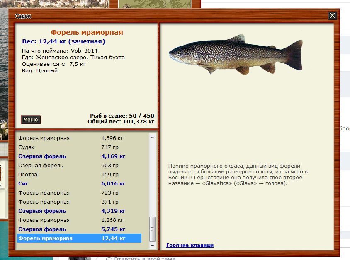This screenshot has height=260, width=350.
Task: Choose Озерная форель 5,745 кг row
Action: coord(79,229)
